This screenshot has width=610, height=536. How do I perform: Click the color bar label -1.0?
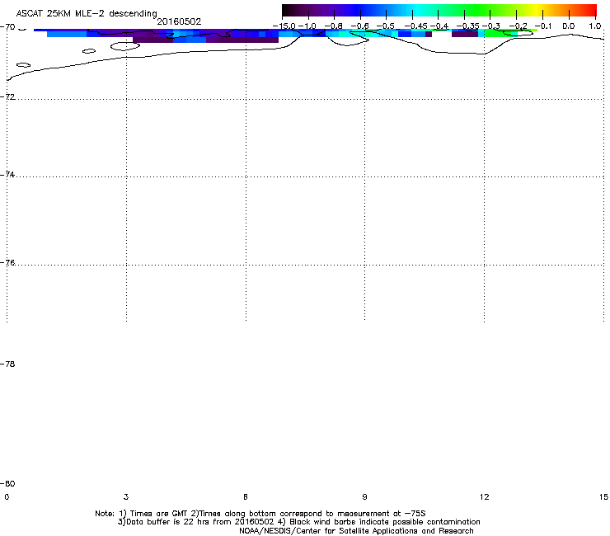(307, 26)
